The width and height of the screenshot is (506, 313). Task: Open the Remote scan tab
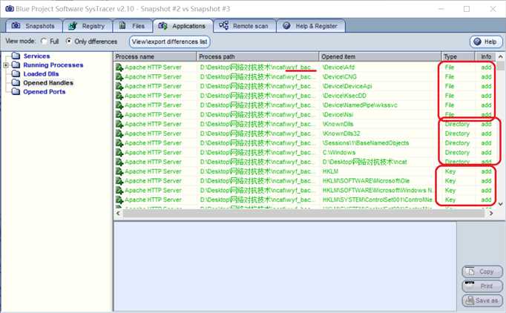(x=245, y=26)
